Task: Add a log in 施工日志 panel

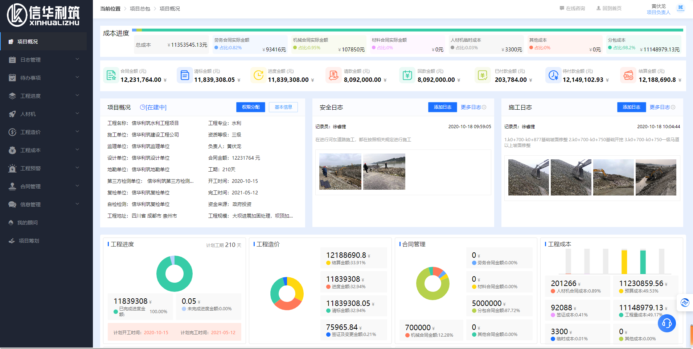Action: (x=632, y=107)
